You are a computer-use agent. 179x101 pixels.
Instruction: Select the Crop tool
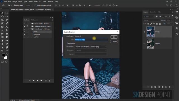(x=2, y=20)
